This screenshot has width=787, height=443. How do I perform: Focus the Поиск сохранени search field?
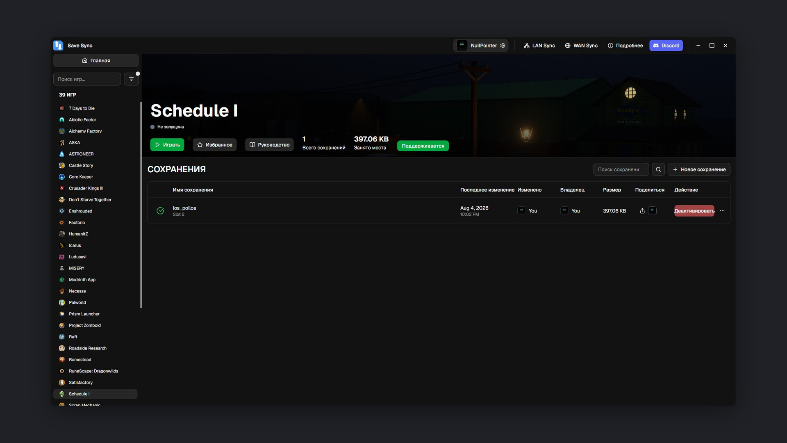621,169
